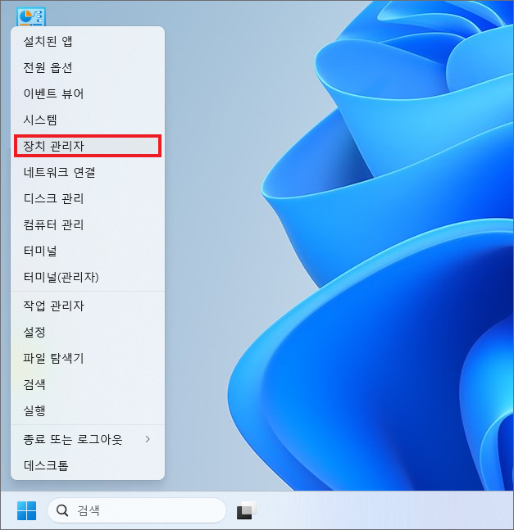Open 설치된 앱 from the context menu
Viewport: 514px width, 530px height.
88,41
